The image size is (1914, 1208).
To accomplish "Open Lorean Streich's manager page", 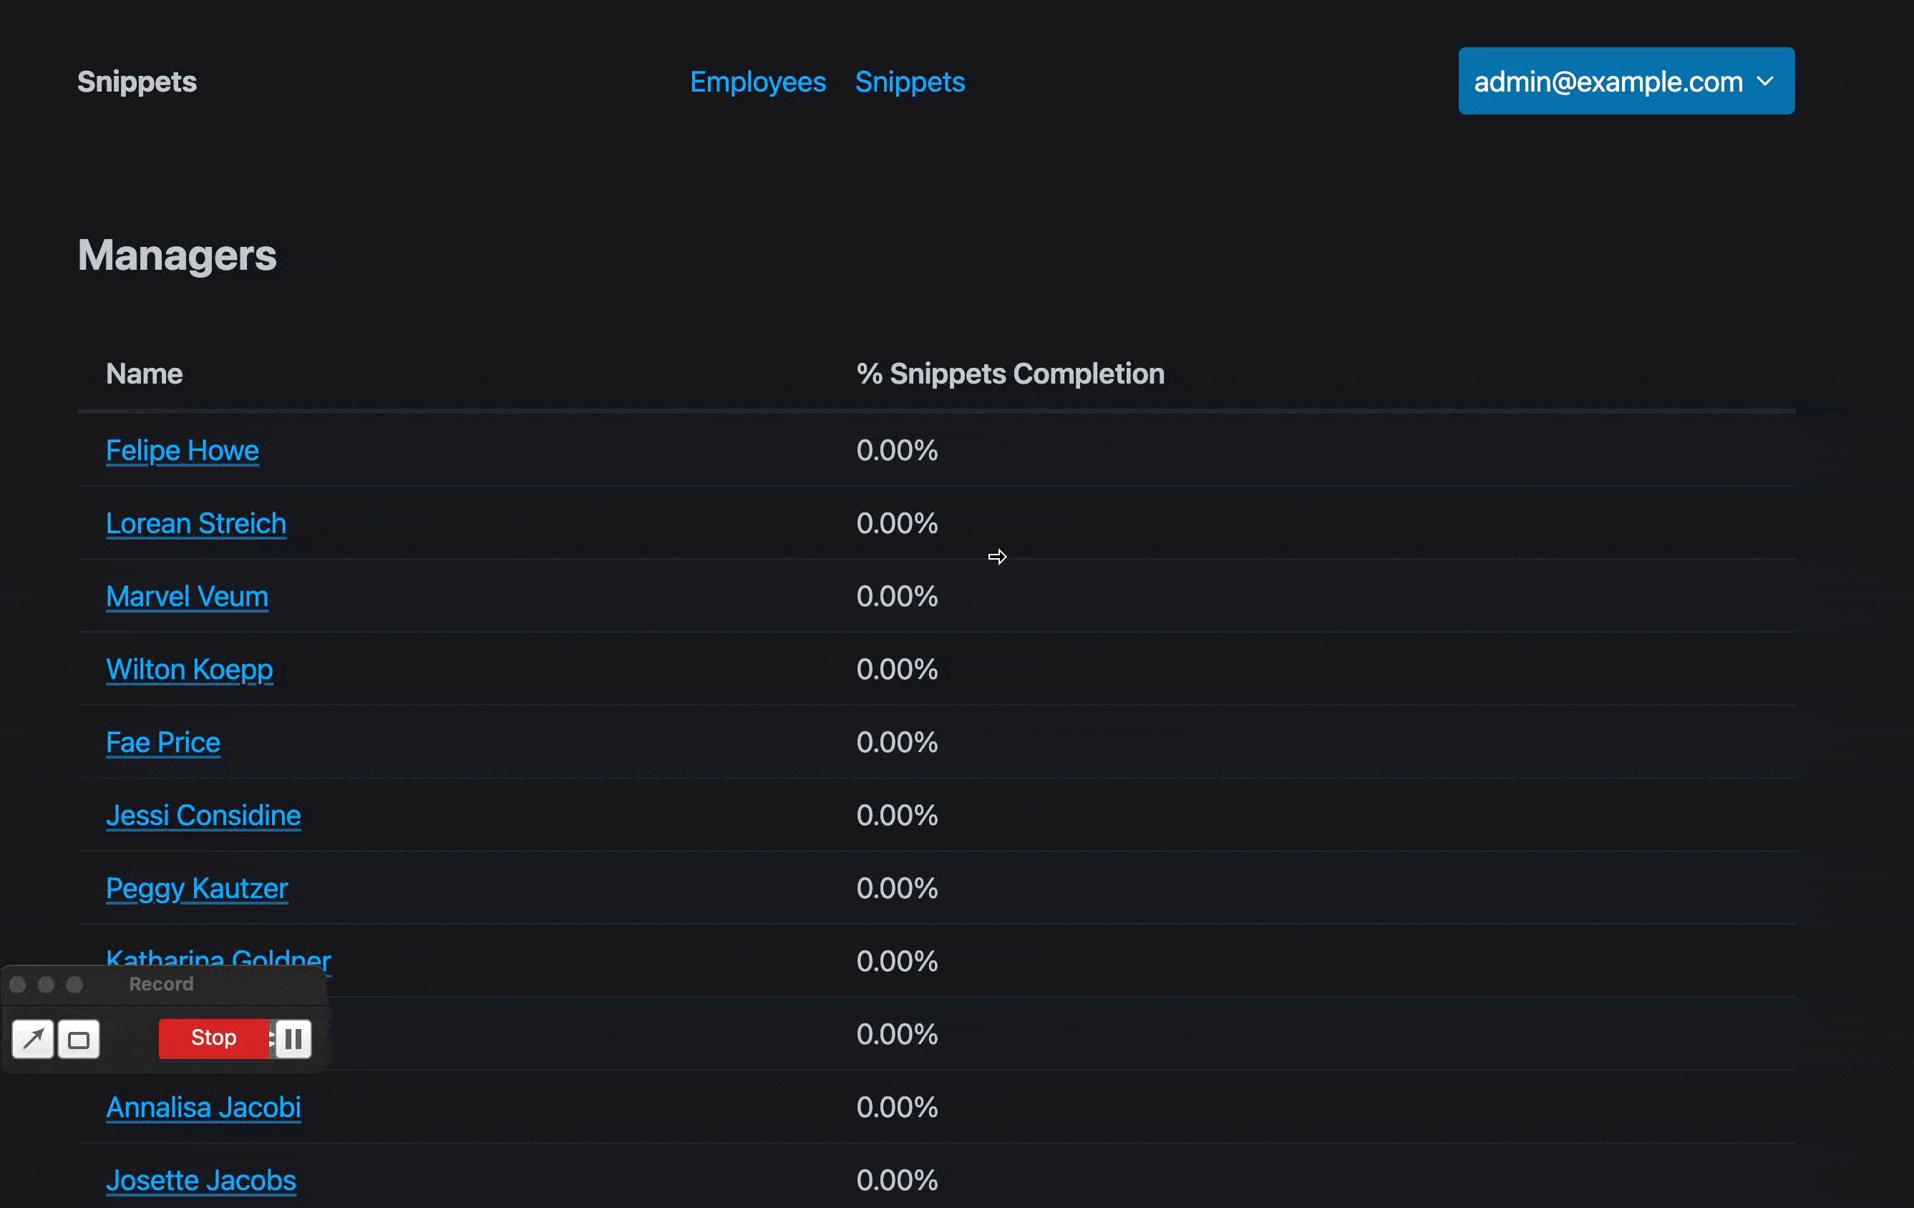I will (x=195, y=523).
